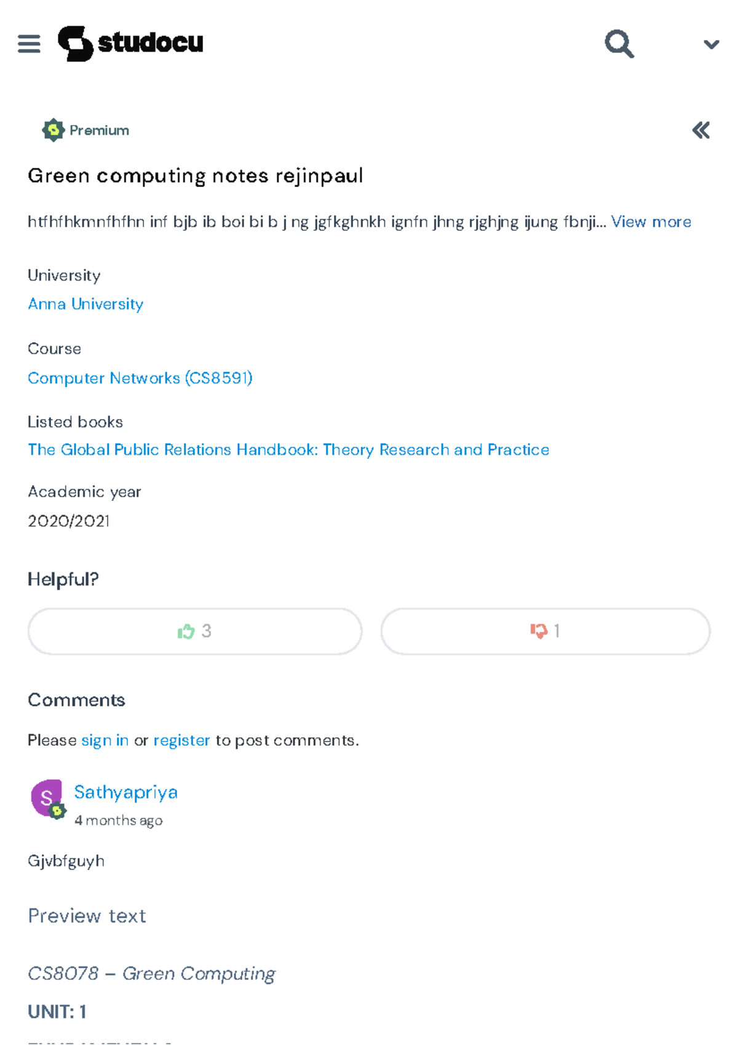Click the register link to post comments
738x1045 pixels.
[x=181, y=740]
